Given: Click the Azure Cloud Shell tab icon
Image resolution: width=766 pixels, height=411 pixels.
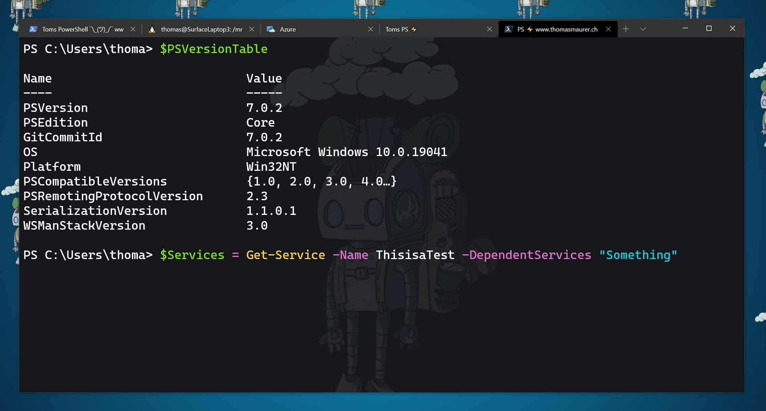Looking at the screenshot, I should [x=271, y=29].
